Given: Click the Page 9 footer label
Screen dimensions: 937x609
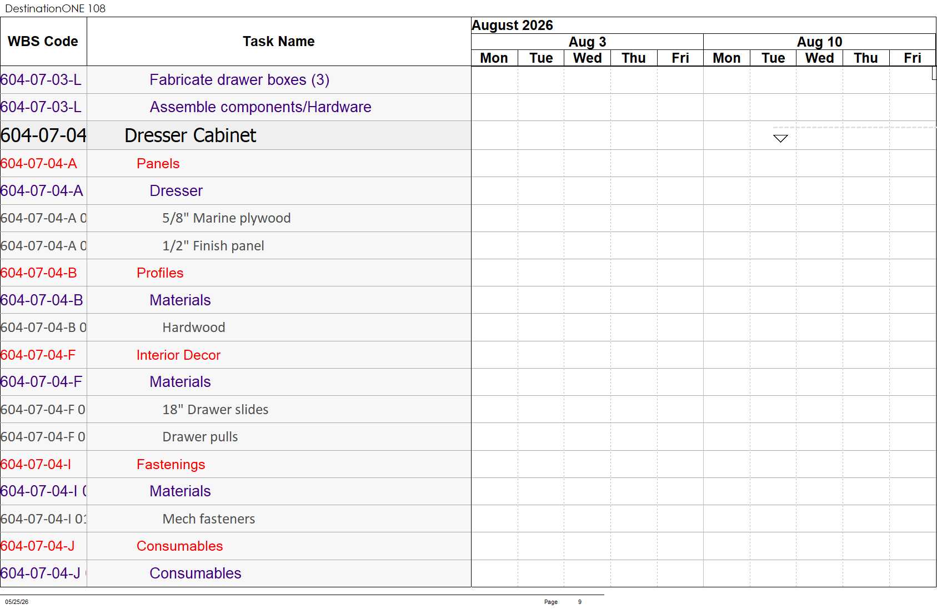Looking at the screenshot, I should point(563,602).
